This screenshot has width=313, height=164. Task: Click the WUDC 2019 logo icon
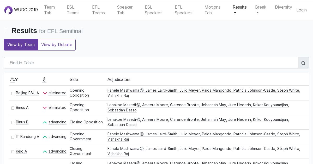click(8, 10)
